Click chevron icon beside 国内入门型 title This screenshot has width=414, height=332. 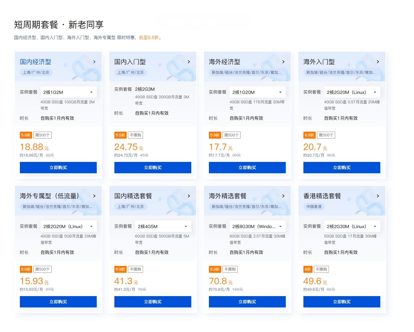coord(189,62)
